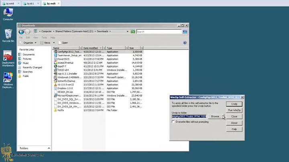Click the search magnifier icon
289x162 pixels.
point(185,32)
